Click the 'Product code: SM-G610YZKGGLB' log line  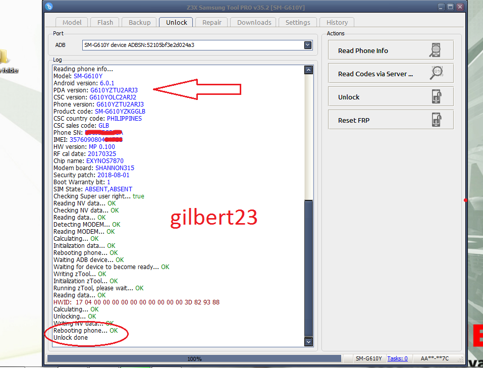(x=99, y=112)
